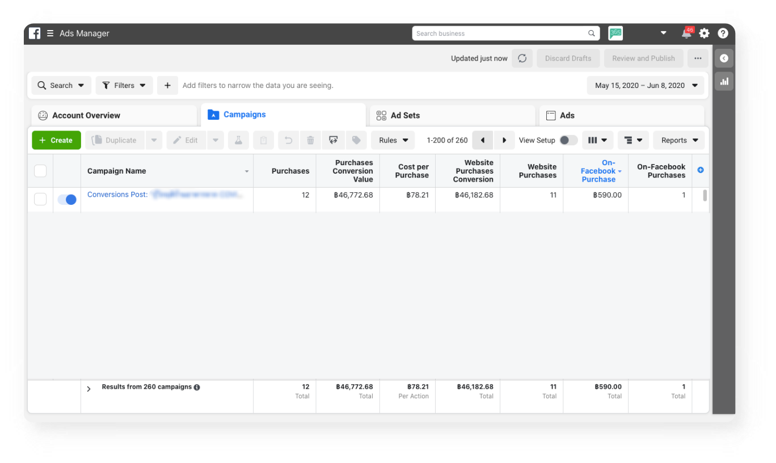Screen dimensions: 776x463
Task: Click the export/share screen icon
Action: (x=334, y=140)
